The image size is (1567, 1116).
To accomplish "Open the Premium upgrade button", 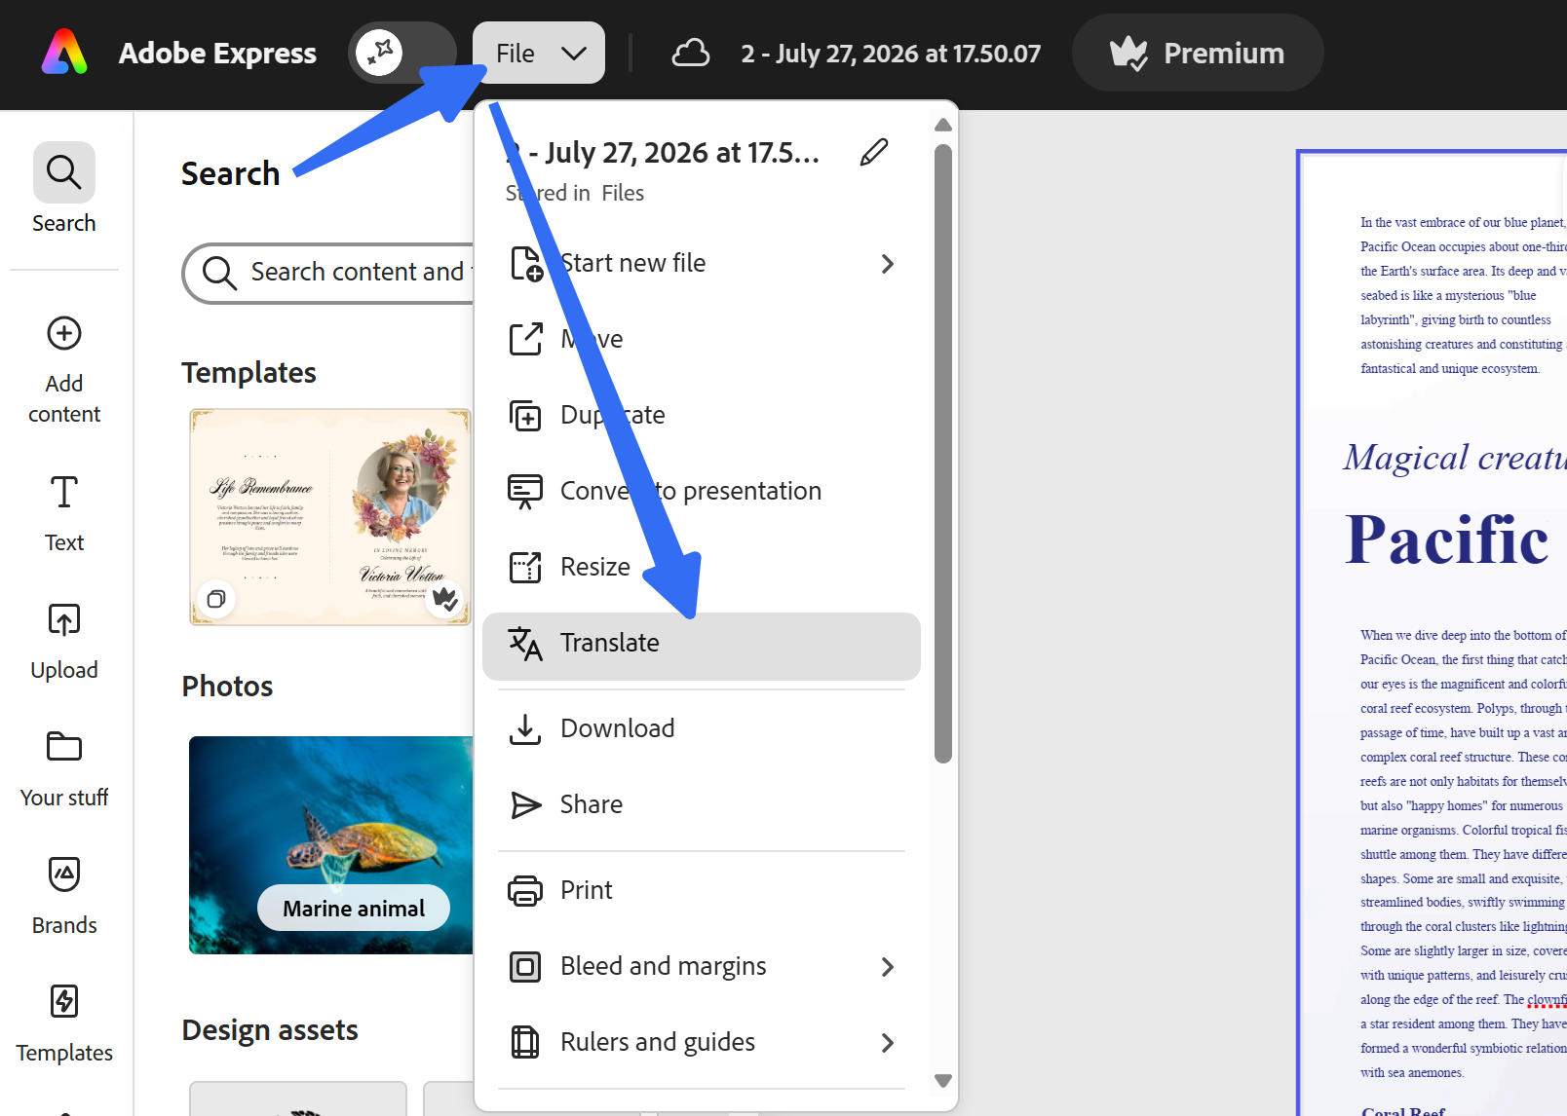I will tap(1198, 53).
